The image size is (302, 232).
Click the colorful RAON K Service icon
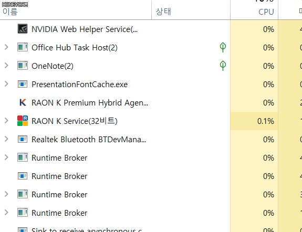(x=23, y=121)
